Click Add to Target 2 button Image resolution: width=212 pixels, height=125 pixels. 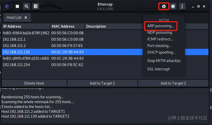(x=173, y=83)
